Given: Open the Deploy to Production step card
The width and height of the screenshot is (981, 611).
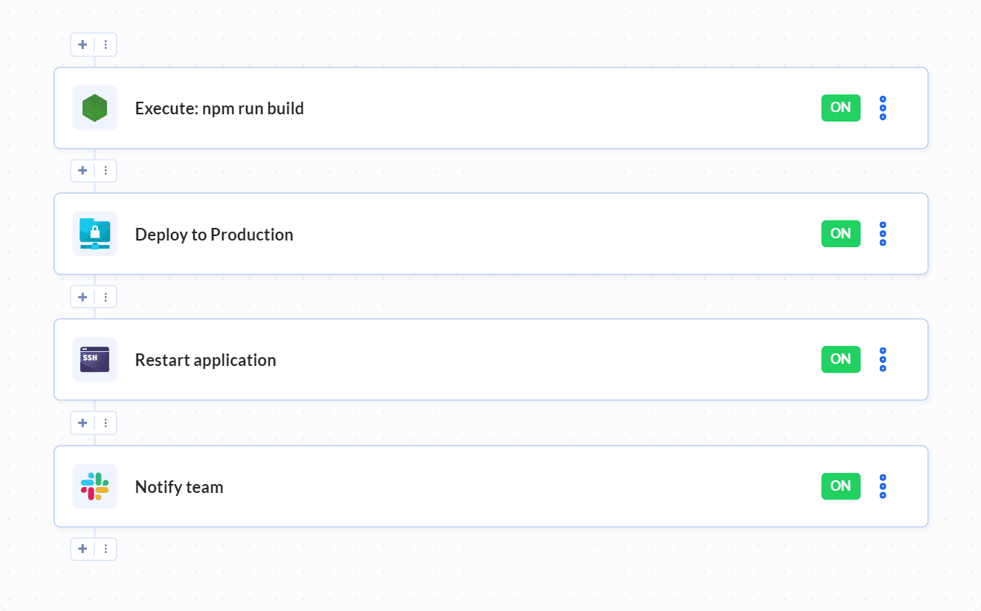Looking at the screenshot, I should coord(490,233).
